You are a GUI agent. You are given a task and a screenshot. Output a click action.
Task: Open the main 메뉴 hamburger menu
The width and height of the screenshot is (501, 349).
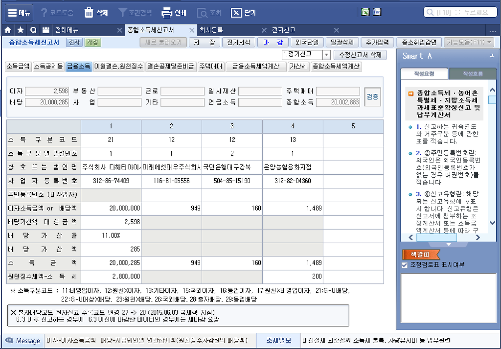(19, 13)
